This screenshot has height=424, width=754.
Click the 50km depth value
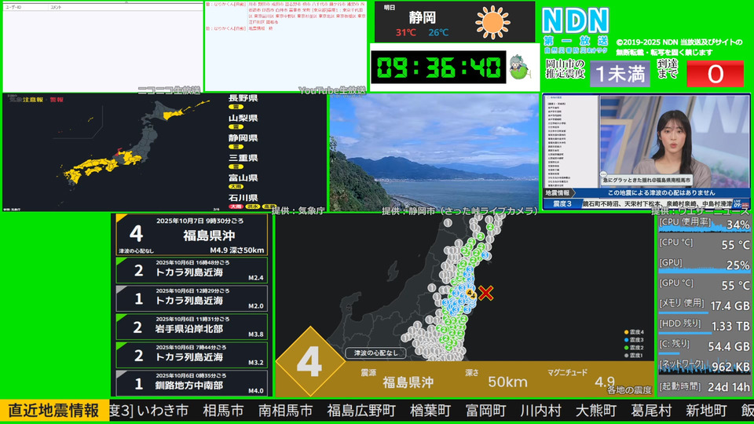(x=508, y=382)
